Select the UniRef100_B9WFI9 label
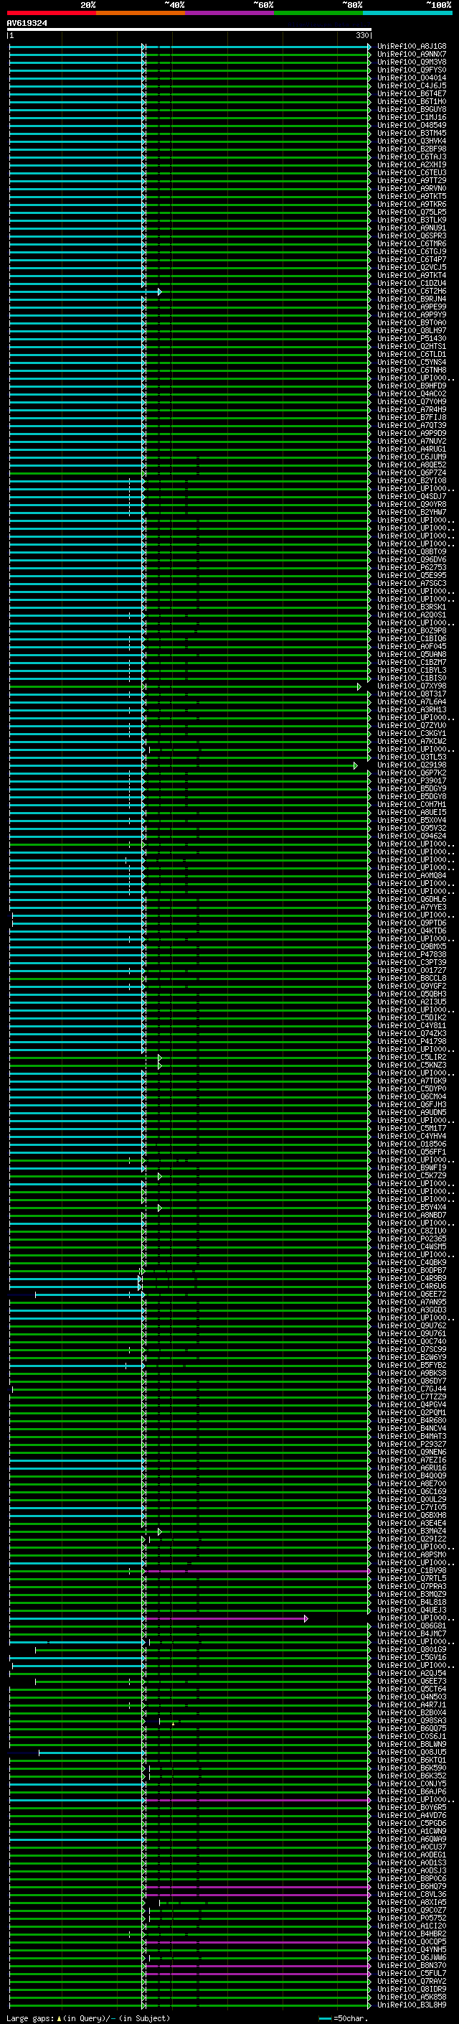The image size is (459, 2024). click(412, 1167)
